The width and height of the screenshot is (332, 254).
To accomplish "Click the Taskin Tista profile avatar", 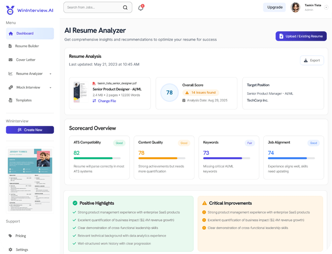I will tap(295, 7).
